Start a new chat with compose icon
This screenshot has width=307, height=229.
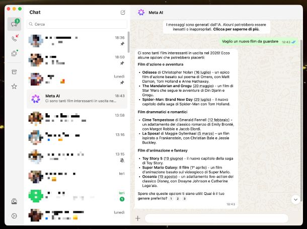[123, 12]
